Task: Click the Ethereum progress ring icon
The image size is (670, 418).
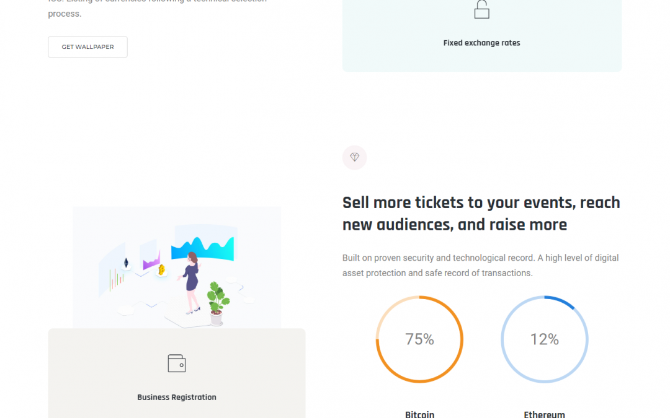Action: [x=544, y=339]
